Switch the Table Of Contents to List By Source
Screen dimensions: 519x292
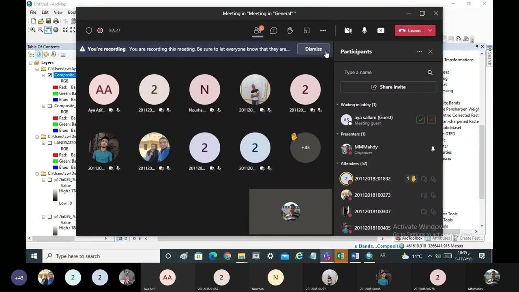39,54
